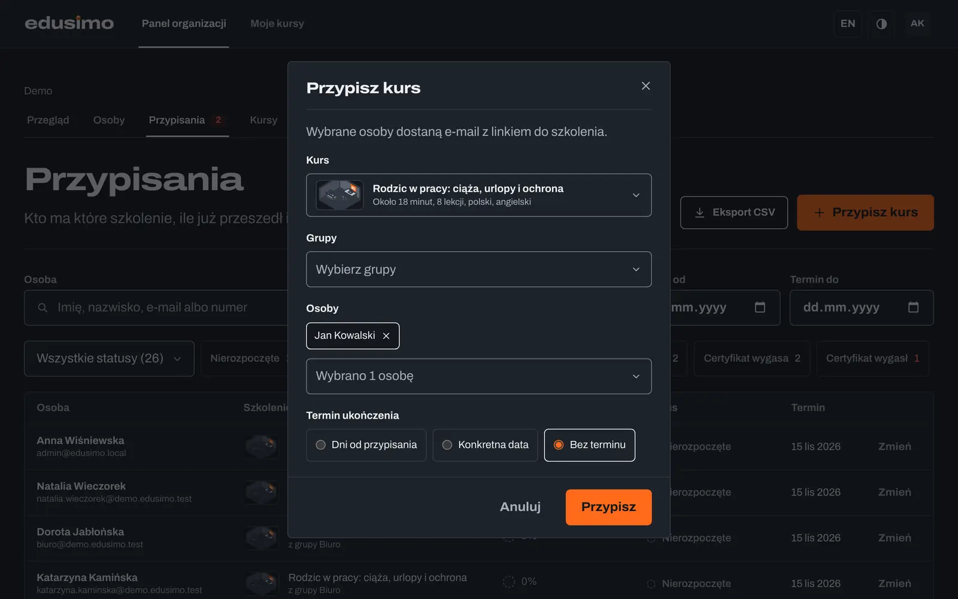
Task: Open calendar icon in Termin od field
Action: (760, 307)
